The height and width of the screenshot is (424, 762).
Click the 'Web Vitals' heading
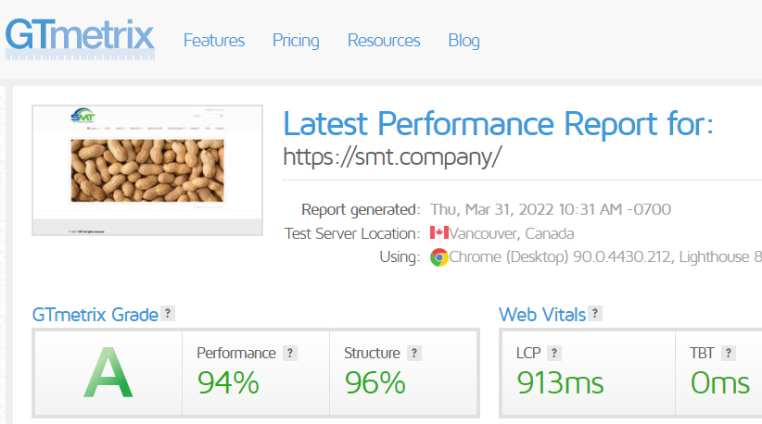(542, 315)
